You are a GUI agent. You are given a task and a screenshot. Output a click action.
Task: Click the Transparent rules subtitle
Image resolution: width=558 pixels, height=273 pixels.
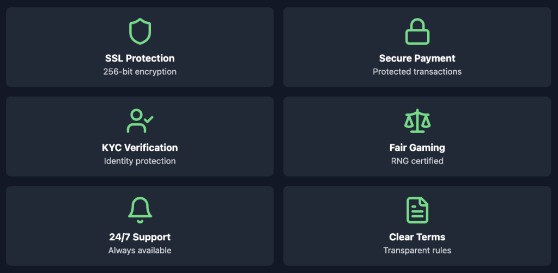coord(417,250)
